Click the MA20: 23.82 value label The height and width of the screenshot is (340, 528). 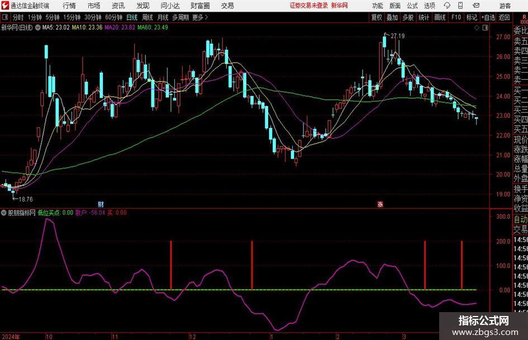click(120, 27)
